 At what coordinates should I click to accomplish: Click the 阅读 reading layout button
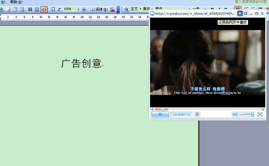point(99,9)
